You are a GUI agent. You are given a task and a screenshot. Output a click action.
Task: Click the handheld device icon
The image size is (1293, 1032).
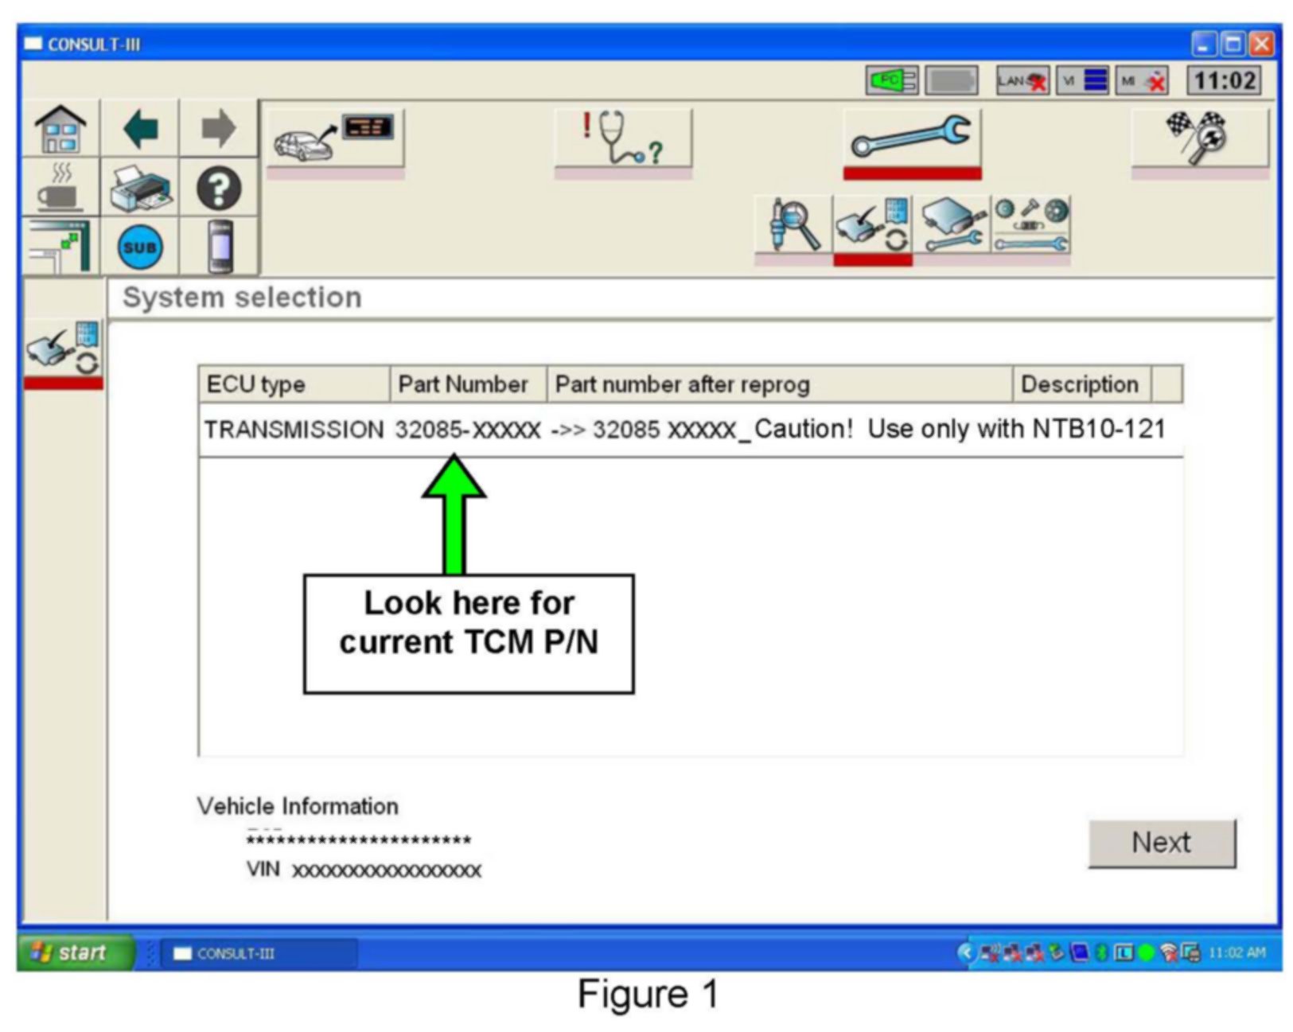click(x=220, y=246)
